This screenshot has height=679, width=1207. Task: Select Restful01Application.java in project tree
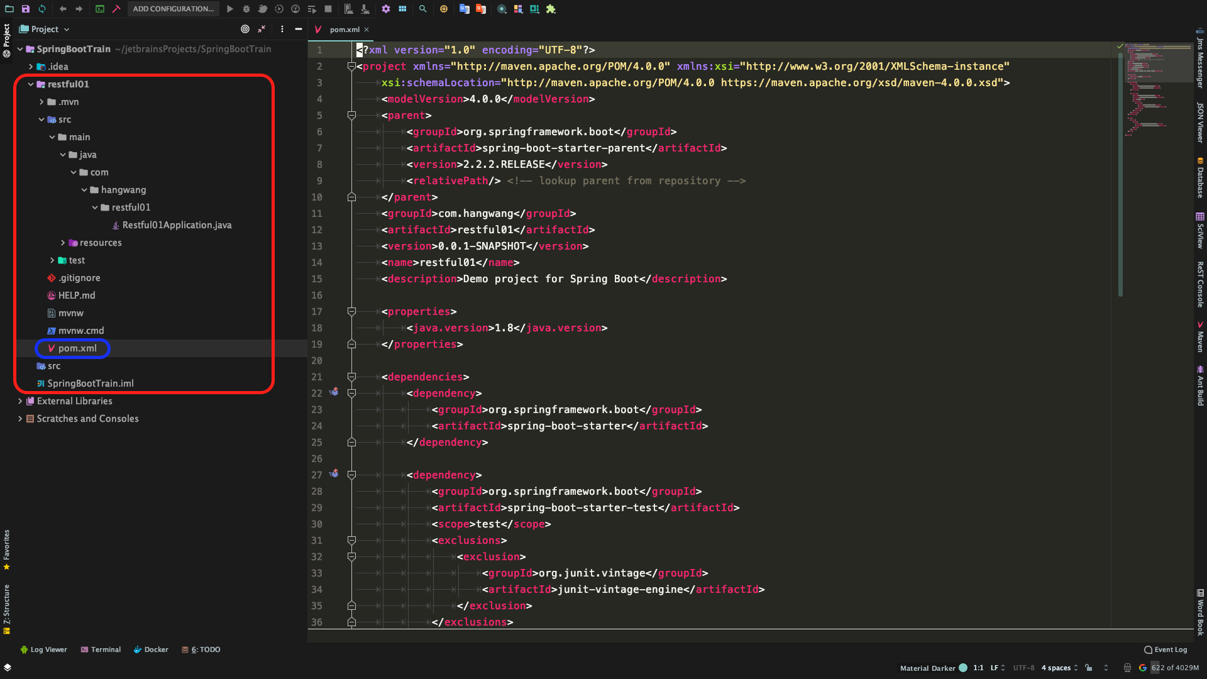tap(177, 225)
